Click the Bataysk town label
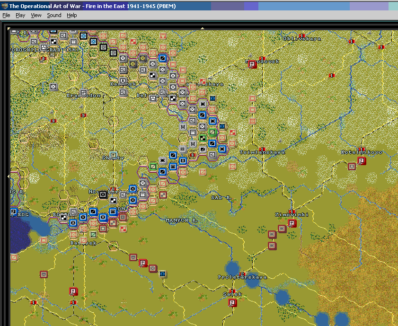 (83, 243)
